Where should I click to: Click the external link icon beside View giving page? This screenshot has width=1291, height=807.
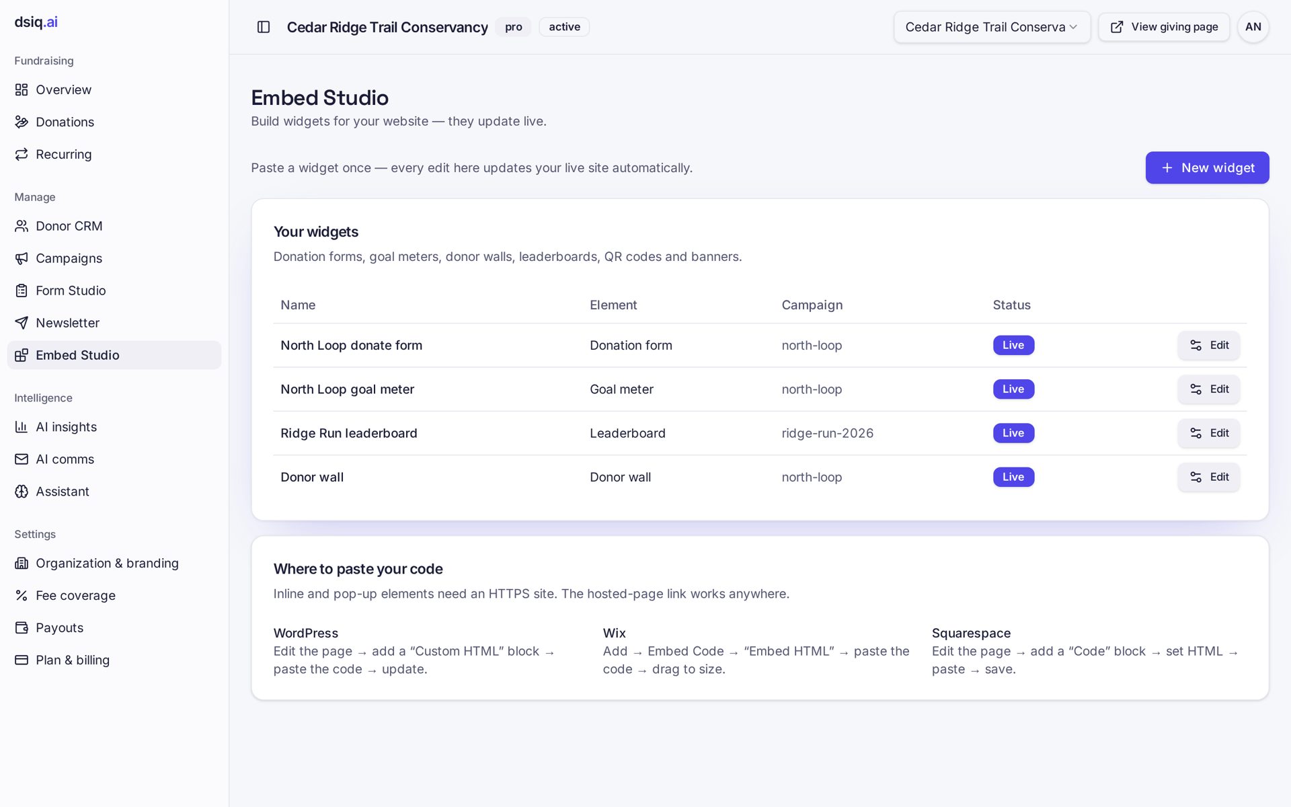coord(1117,27)
